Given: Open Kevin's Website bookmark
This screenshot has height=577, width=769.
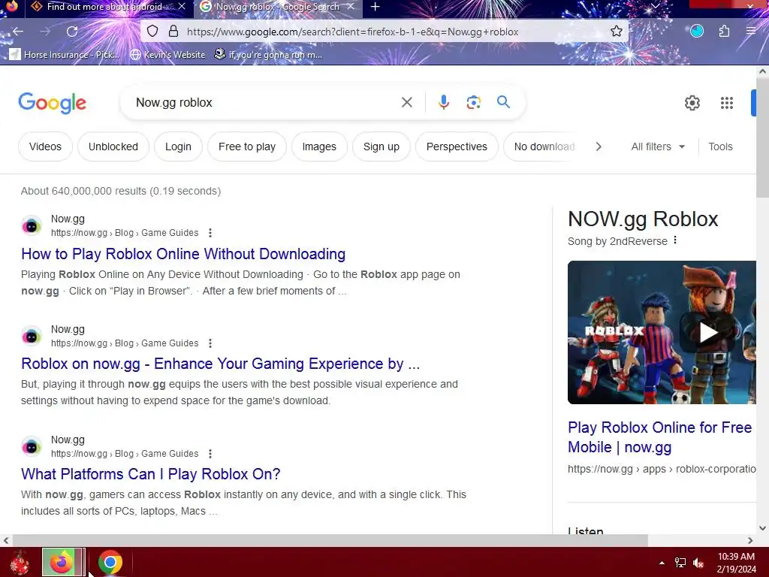Looking at the screenshot, I should 167,54.
